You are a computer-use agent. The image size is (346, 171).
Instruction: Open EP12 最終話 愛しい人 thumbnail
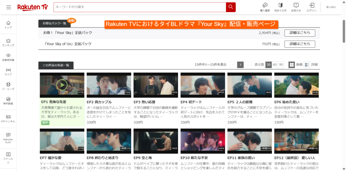pos(297,141)
